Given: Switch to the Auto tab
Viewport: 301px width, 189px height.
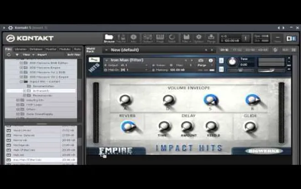Looking at the screenshot, I should 77,49.
